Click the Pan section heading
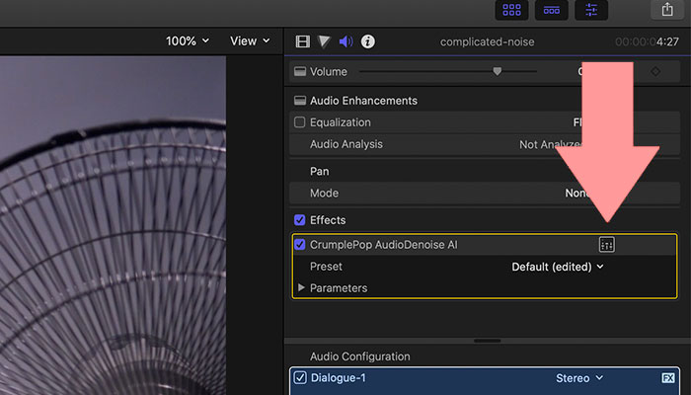The width and height of the screenshot is (691, 395). pyautogui.click(x=320, y=172)
